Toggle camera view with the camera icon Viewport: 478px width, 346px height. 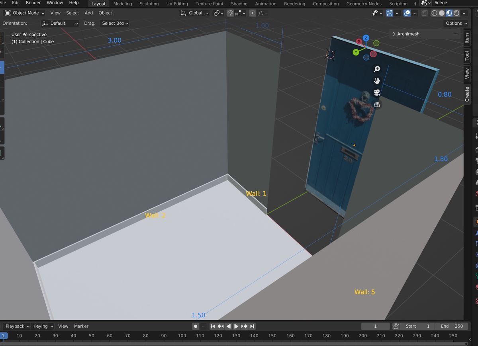tap(376, 93)
